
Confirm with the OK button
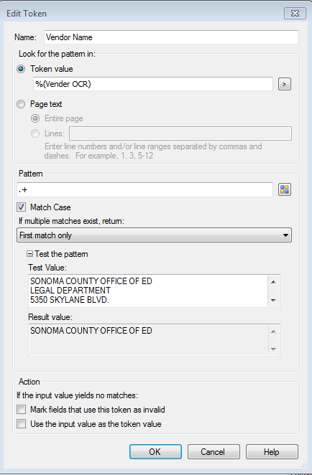tap(155, 451)
